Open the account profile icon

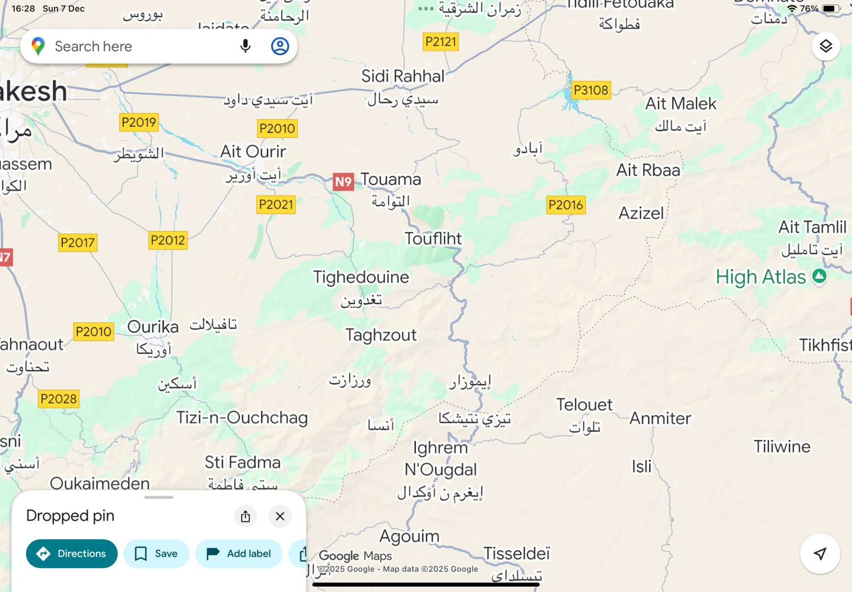(x=280, y=46)
